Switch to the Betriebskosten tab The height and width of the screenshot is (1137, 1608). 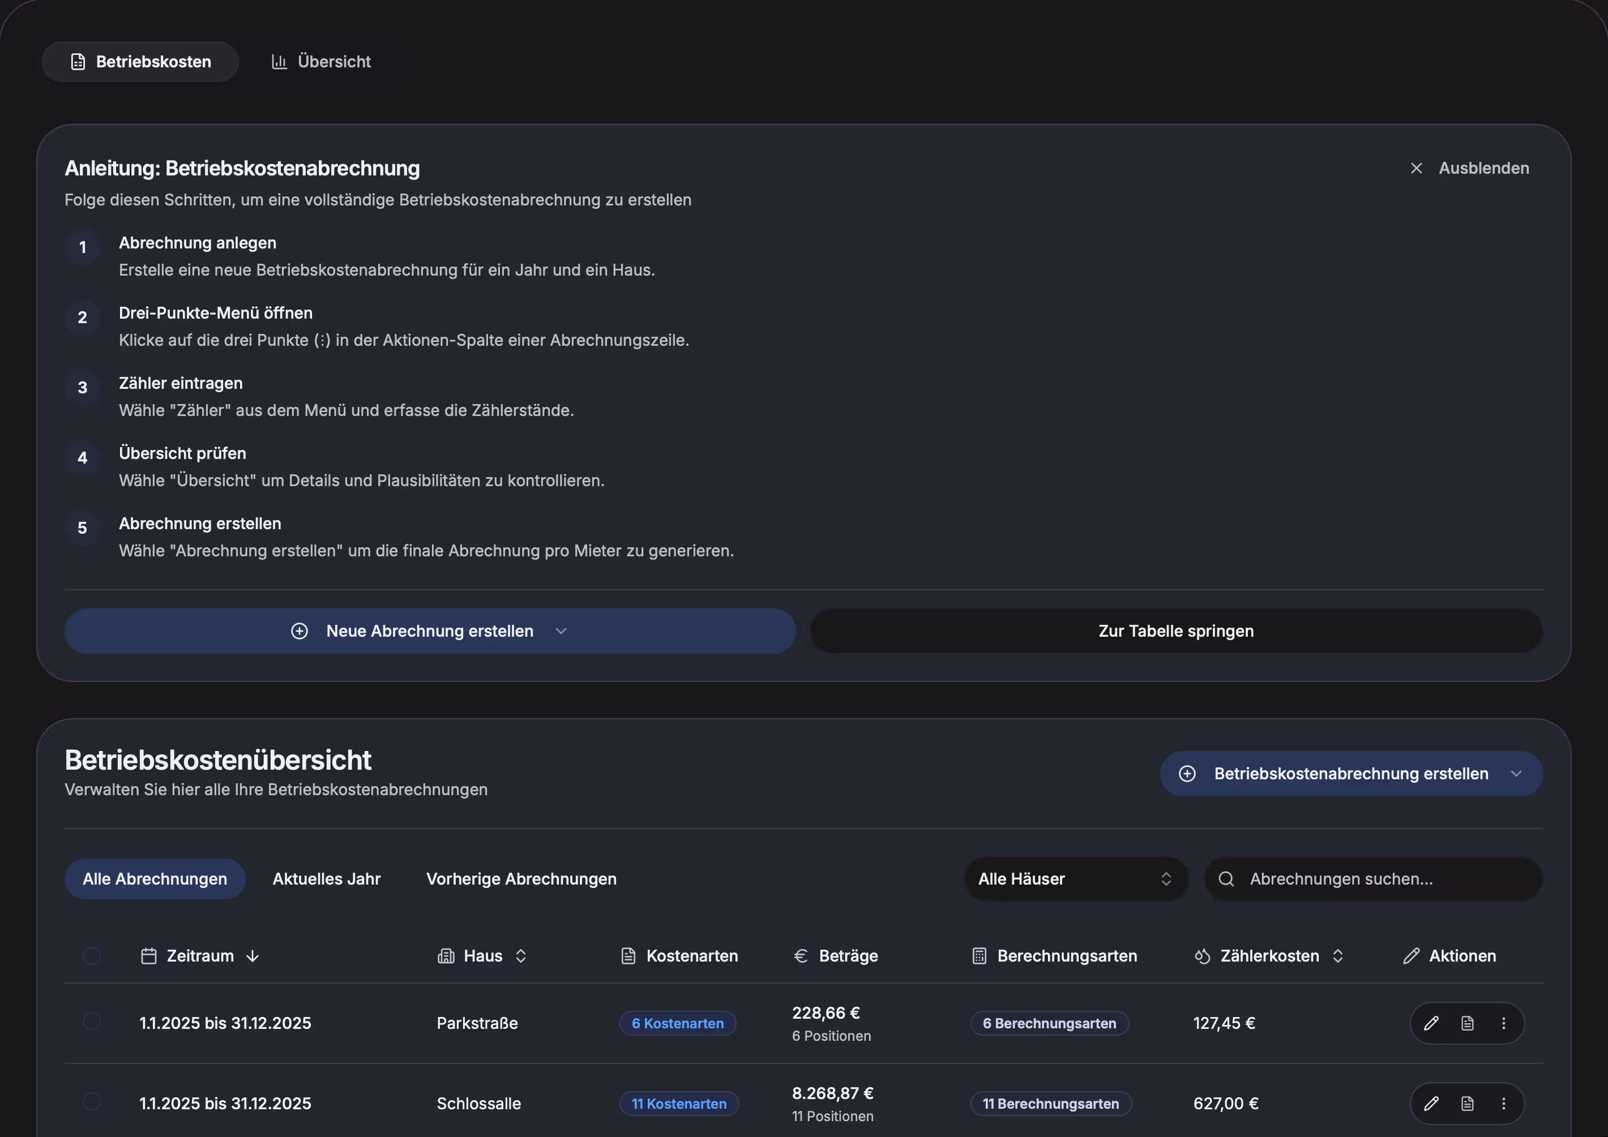pos(140,62)
